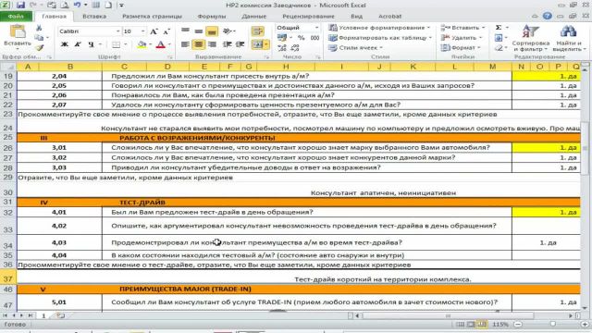Align text left

(185, 44)
